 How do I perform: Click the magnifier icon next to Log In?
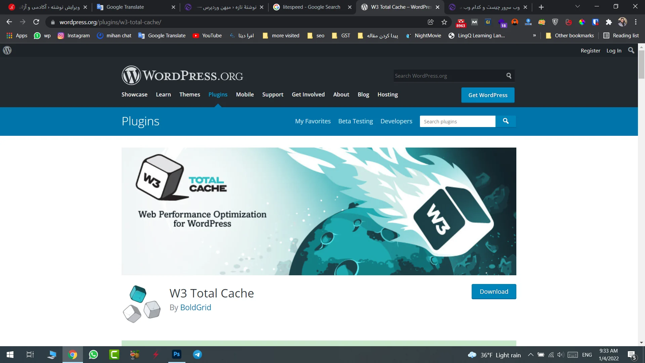point(631,50)
